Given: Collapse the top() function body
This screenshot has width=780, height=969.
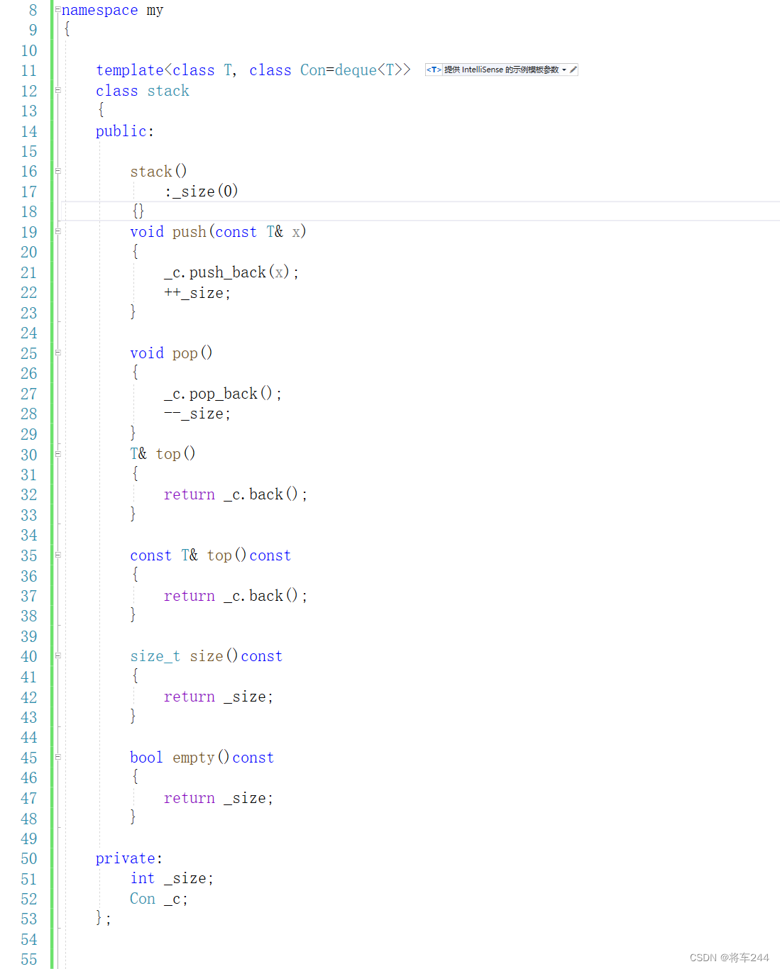Looking at the screenshot, I should [x=57, y=454].
